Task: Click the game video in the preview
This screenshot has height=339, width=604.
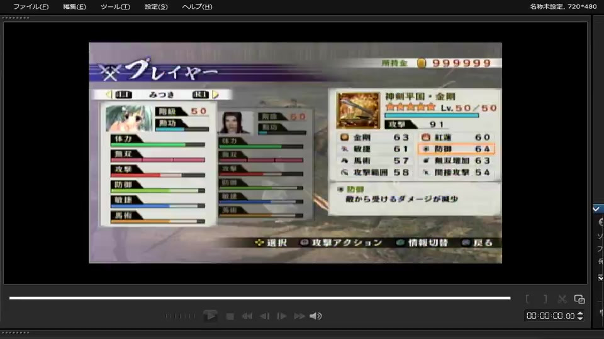Action: coord(296,153)
